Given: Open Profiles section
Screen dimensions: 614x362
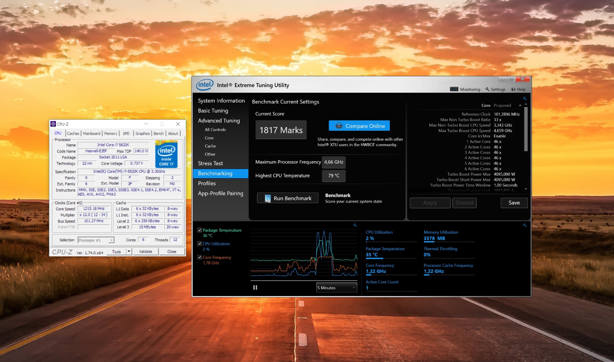Looking at the screenshot, I should [x=207, y=183].
